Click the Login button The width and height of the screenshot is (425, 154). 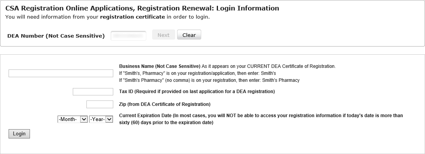[x=19, y=134]
